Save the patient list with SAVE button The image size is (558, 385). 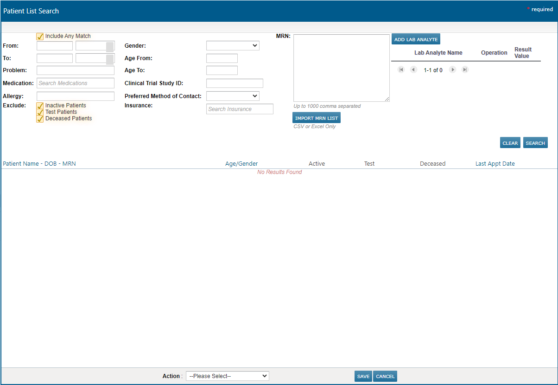point(363,376)
